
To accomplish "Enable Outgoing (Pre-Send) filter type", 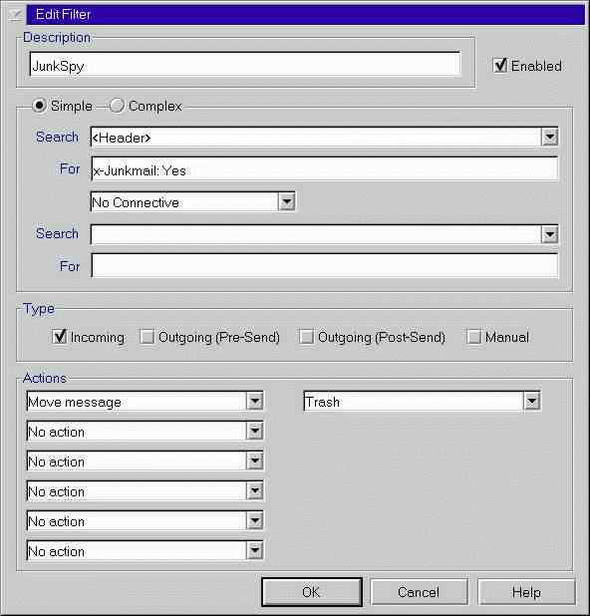I will tap(147, 337).
